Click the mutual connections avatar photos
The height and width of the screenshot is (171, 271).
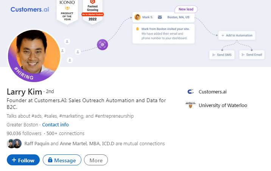click(14, 144)
